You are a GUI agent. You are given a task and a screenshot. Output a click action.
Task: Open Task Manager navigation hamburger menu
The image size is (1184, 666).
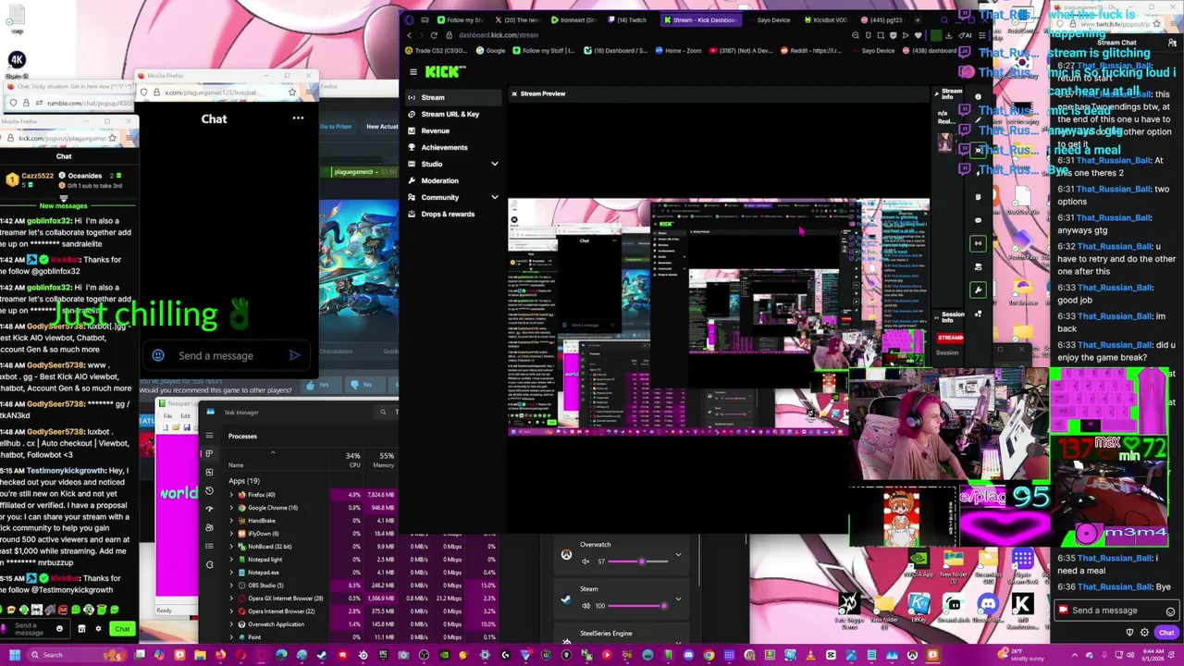point(209,435)
